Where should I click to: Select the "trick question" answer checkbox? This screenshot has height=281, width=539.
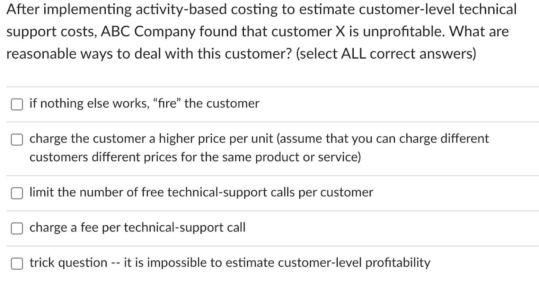point(16,263)
